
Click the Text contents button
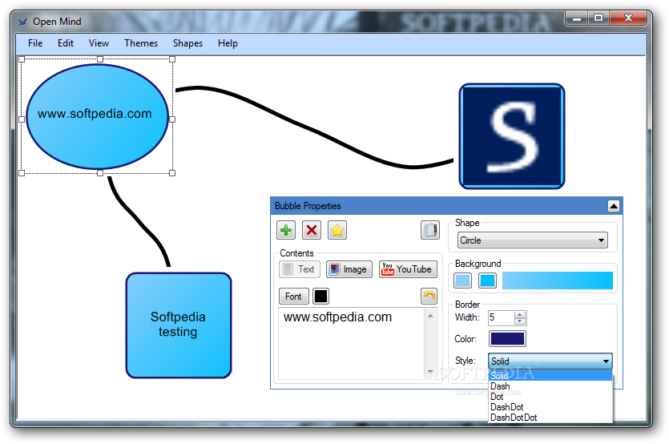point(300,269)
